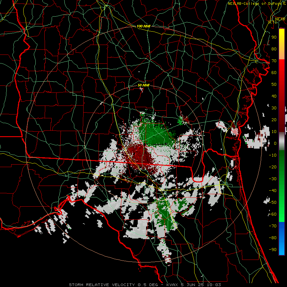Click the -90 value on the velocity scale

pyautogui.click(x=273, y=250)
